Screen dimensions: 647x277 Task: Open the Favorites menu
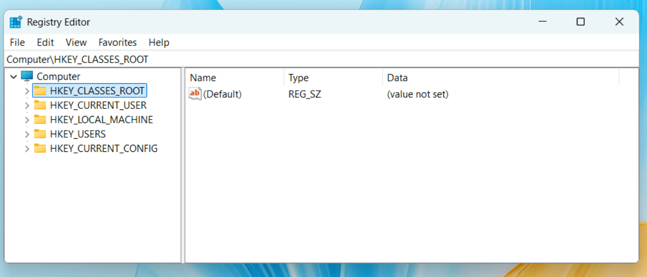(x=117, y=42)
